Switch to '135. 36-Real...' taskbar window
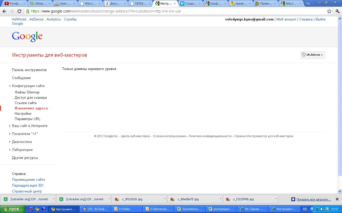Viewport: 342px width, 213px height. [95, 209]
